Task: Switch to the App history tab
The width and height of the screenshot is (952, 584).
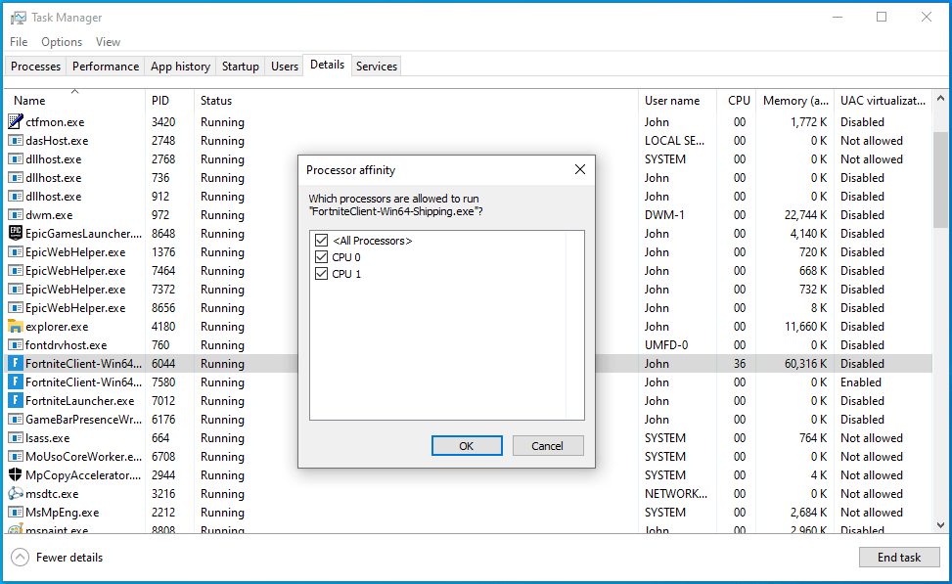Action: [180, 67]
